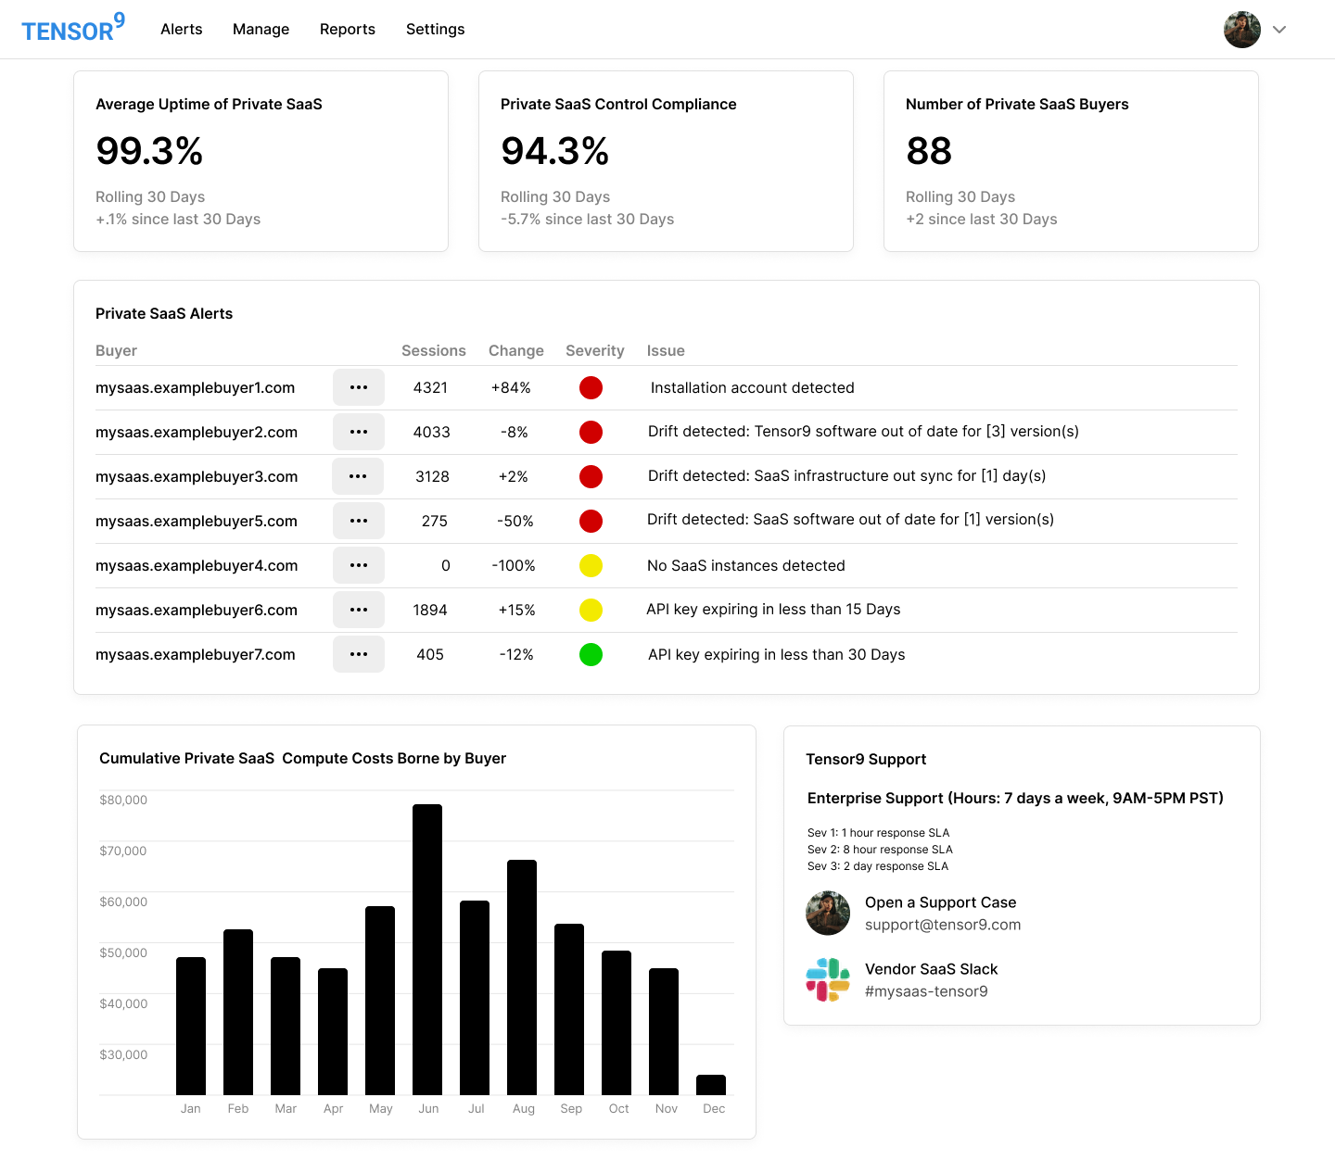Screen dimensions: 1335x1160
Task: Open the Alerts navigation item
Action: tap(181, 29)
